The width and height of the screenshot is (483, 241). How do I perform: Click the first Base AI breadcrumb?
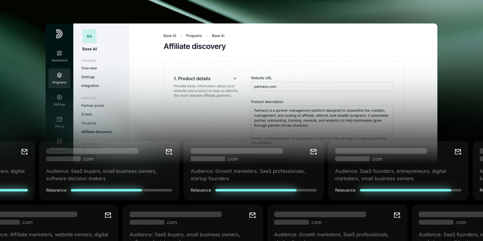pos(170,36)
